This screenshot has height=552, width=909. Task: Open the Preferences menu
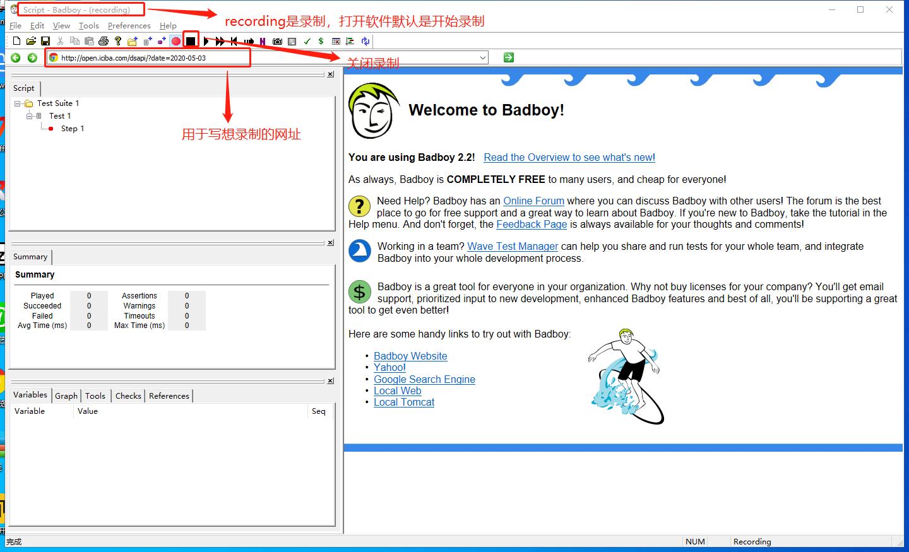(x=129, y=26)
